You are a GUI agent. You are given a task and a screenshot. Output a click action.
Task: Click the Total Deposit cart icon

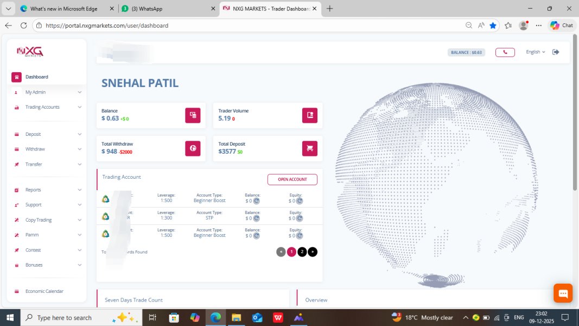click(x=309, y=148)
